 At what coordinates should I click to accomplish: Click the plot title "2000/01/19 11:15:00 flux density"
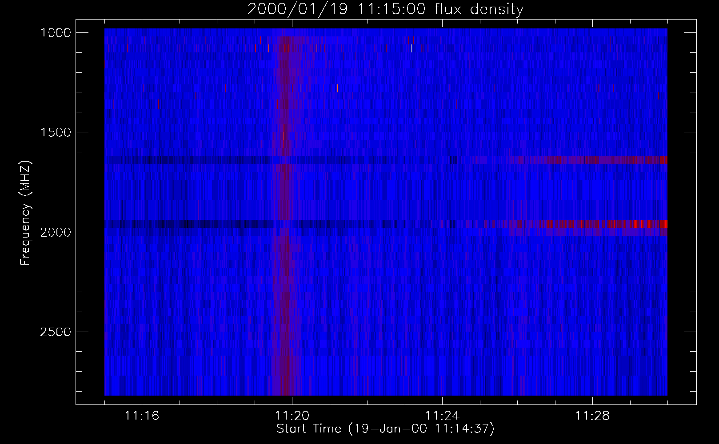click(x=385, y=9)
